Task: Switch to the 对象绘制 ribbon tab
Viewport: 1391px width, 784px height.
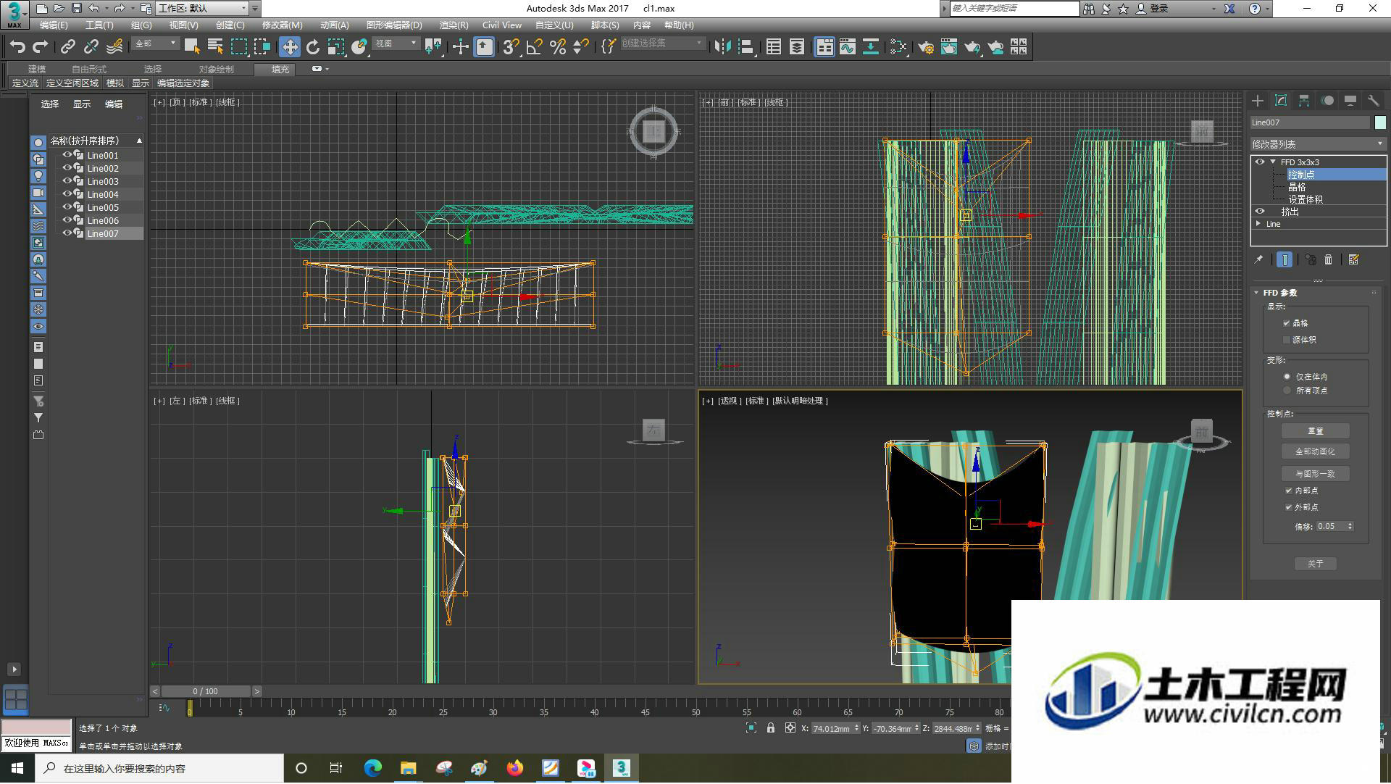Action: pos(217,69)
